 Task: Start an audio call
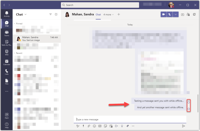(x=170, y=14)
